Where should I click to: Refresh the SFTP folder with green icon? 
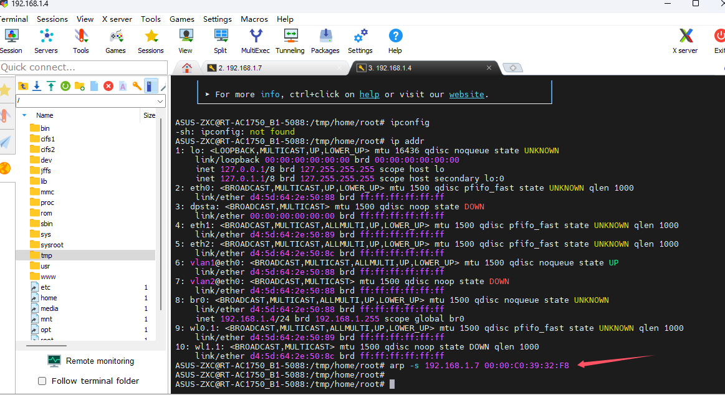pyautogui.click(x=65, y=86)
